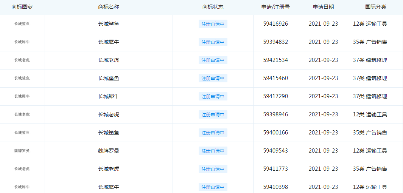403x193 pixels.
Task: Click registration number 59394832
Action: [x=275, y=42]
